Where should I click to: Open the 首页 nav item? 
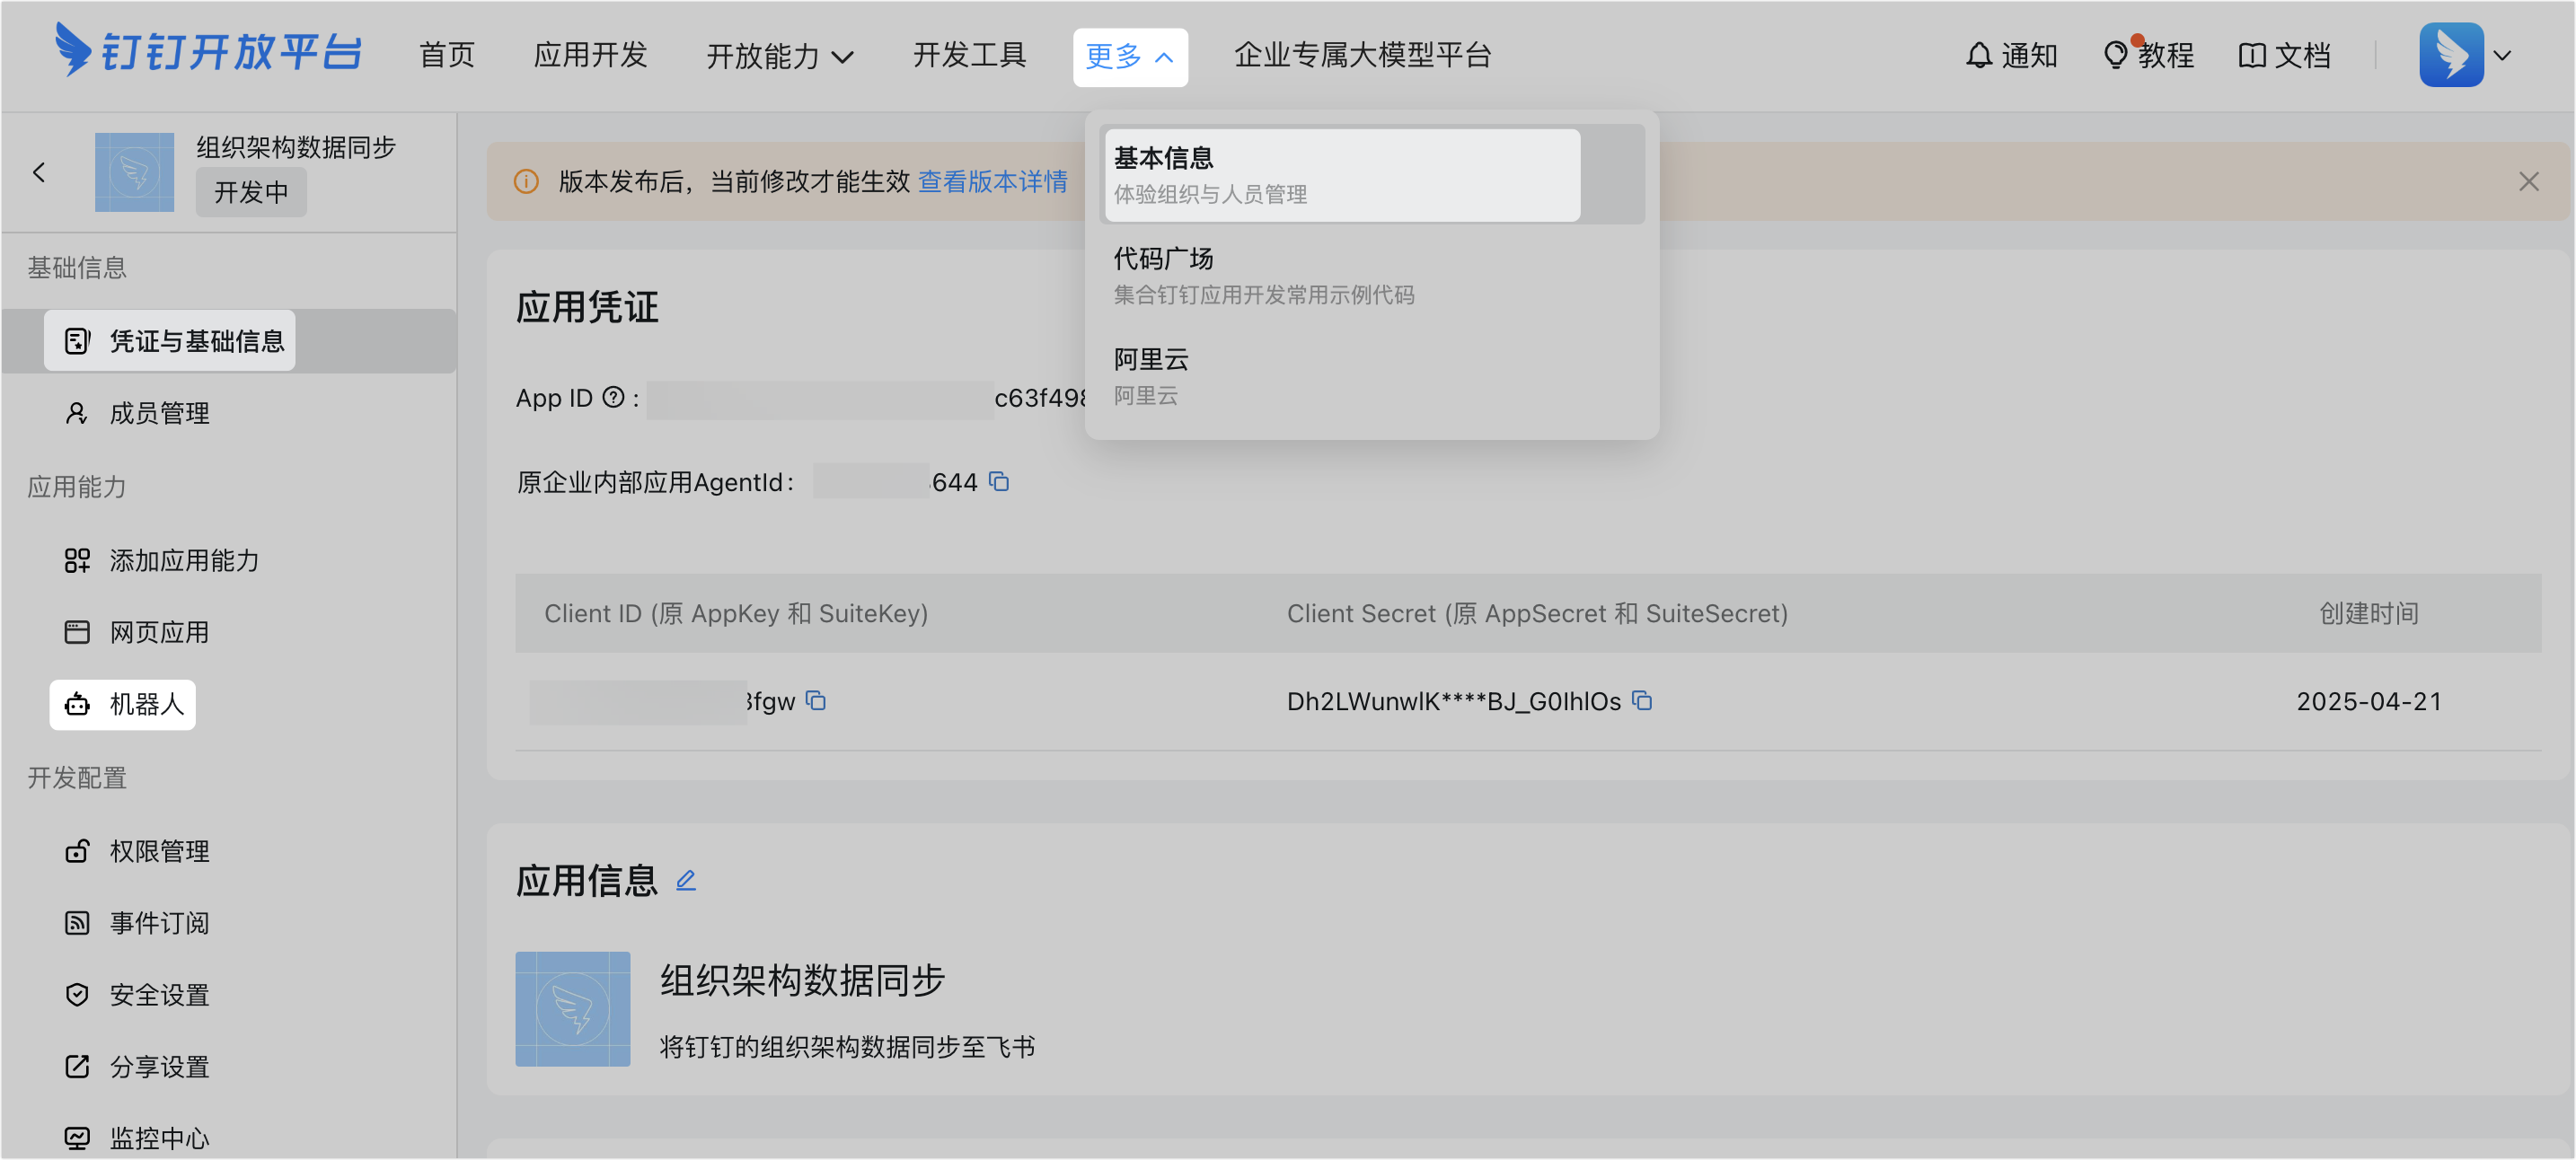pyautogui.click(x=447, y=55)
